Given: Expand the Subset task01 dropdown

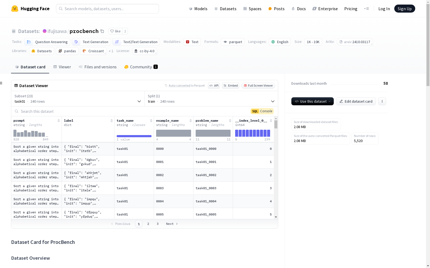Looking at the screenshot, I should pos(78,99).
